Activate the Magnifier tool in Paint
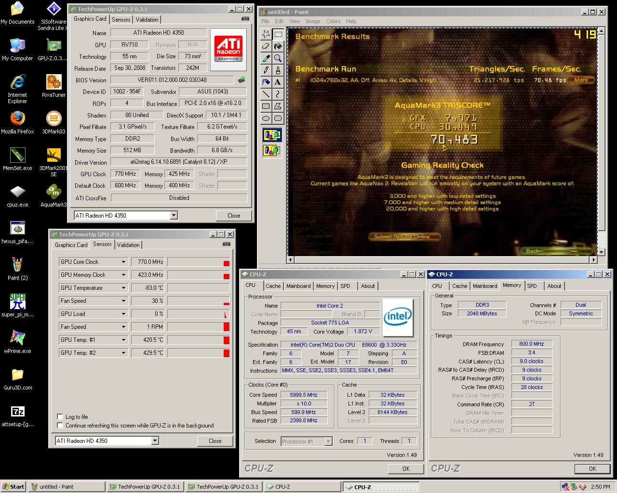Image resolution: width=617 pixels, height=493 pixels. point(278,58)
